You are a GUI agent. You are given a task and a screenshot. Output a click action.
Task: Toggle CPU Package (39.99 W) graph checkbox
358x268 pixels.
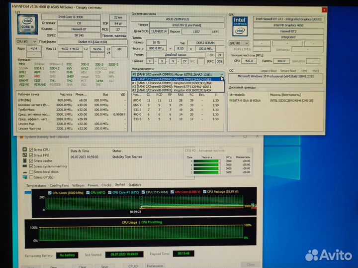tap(204, 192)
